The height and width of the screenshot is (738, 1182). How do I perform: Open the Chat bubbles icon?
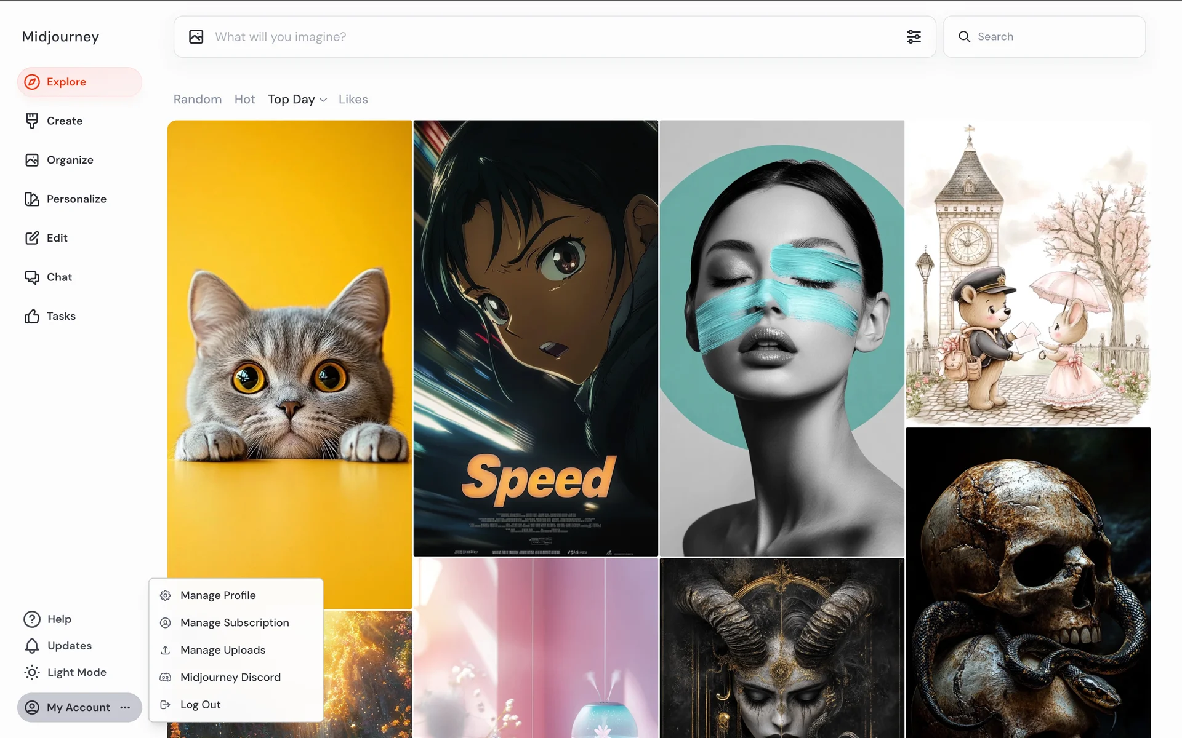pyautogui.click(x=32, y=277)
